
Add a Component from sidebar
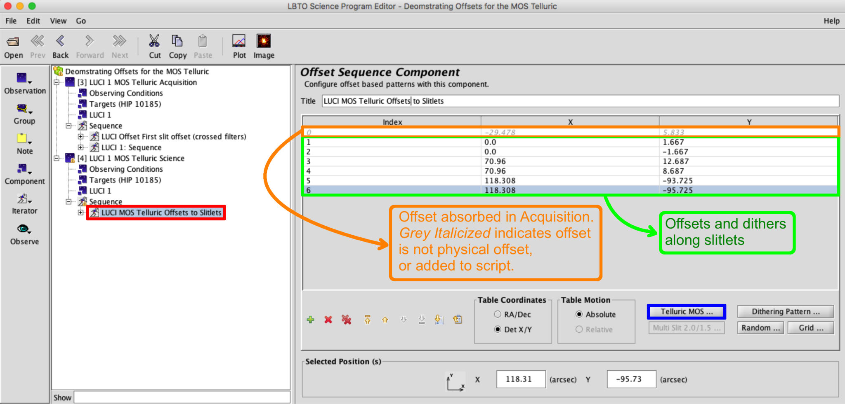point(25,174)
